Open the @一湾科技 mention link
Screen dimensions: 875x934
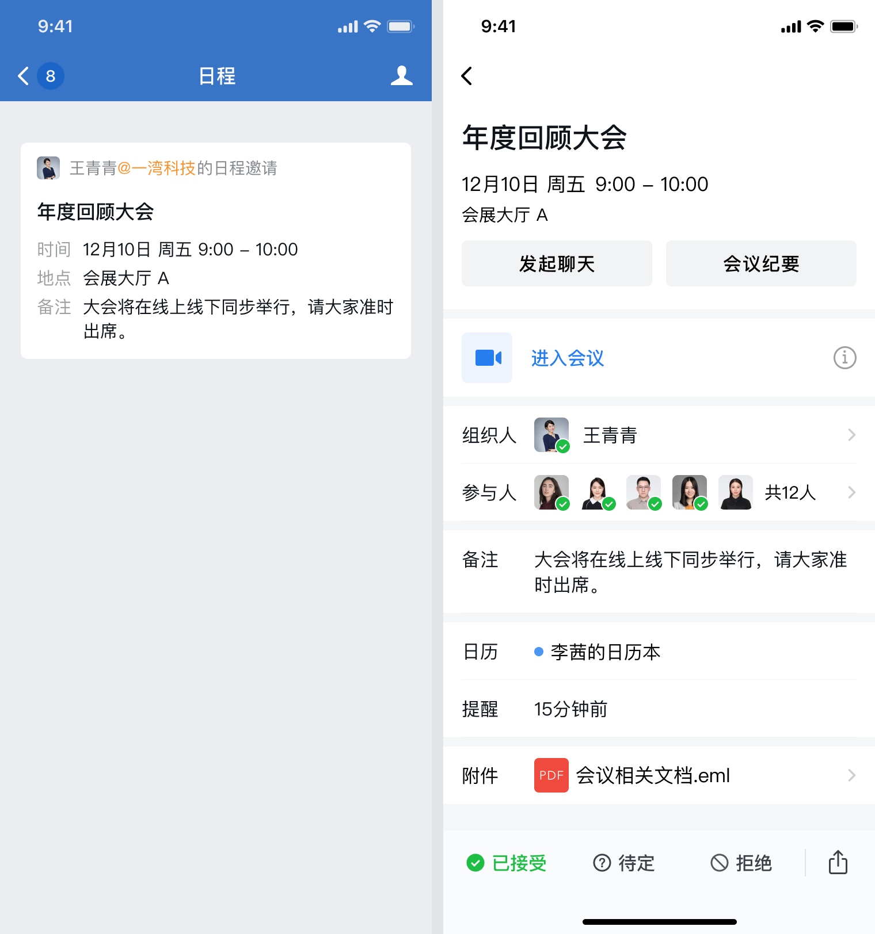coord(156,168)
